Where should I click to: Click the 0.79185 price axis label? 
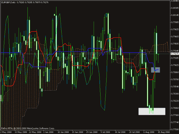(175, 58)
